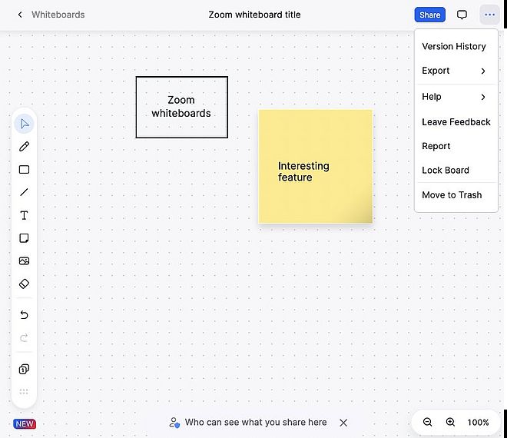Click the Zoom whiteboard title field
The image size is (507, 438).
coord(254,15)
